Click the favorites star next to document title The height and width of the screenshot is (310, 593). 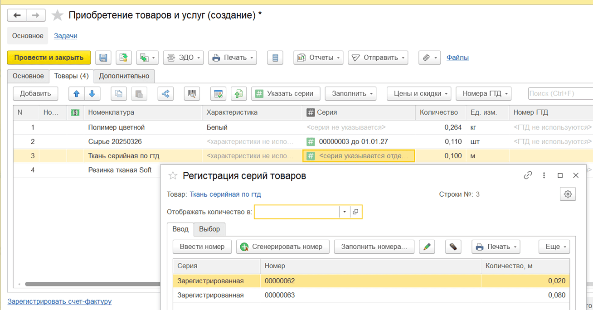[58, 16]
